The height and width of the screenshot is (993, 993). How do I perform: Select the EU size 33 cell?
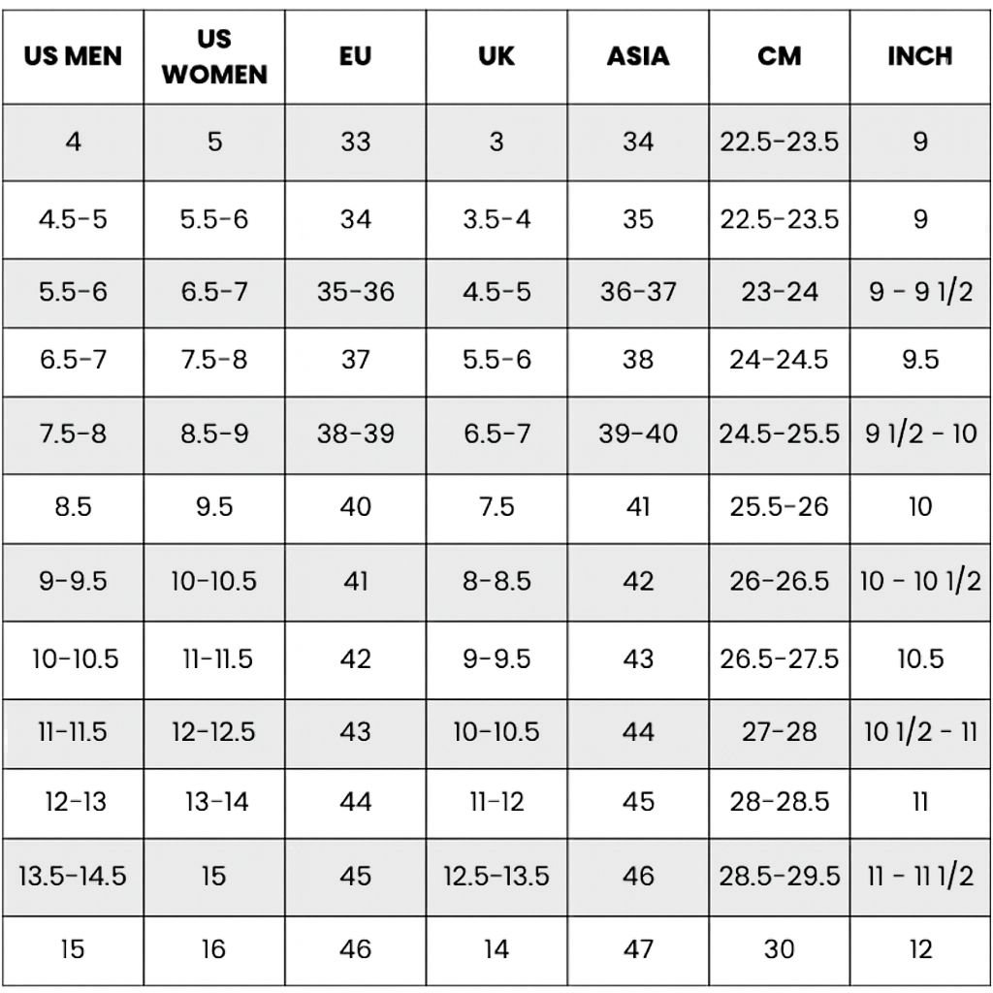coord(356,142)
